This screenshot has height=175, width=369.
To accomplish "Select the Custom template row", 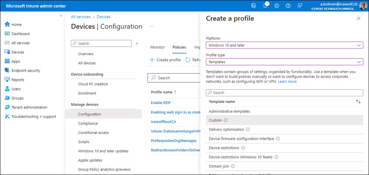I will coord(284,120).
